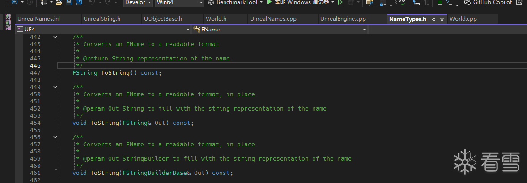Click Start Without Debugging outline play icon
This screenshot has height=183, width=527.
click(340, 3)
